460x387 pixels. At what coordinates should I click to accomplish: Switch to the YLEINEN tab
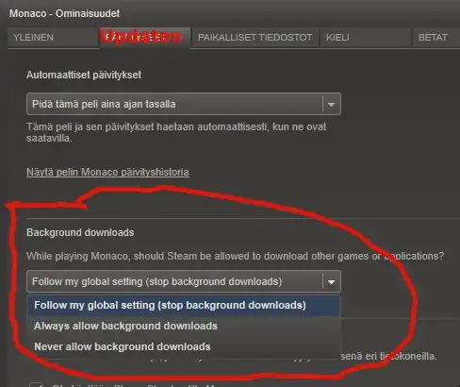click(53, 38)
